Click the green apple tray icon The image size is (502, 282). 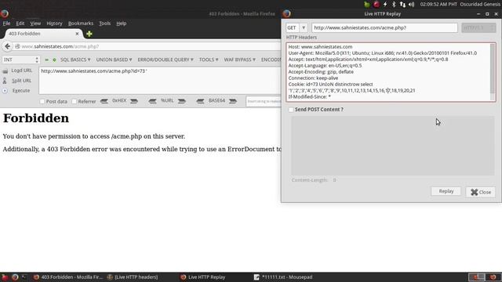click(367, 4)
